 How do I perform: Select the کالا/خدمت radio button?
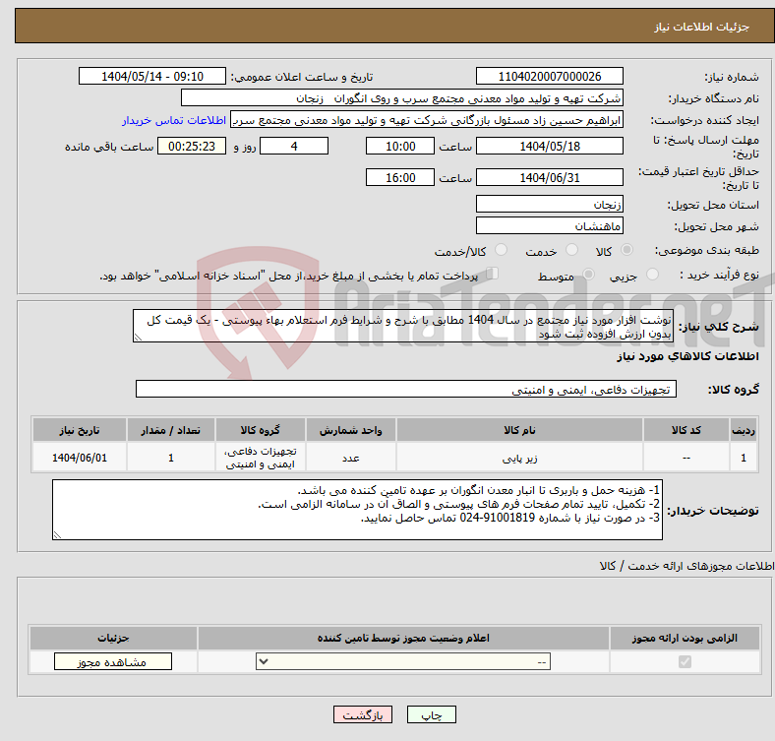502,250
